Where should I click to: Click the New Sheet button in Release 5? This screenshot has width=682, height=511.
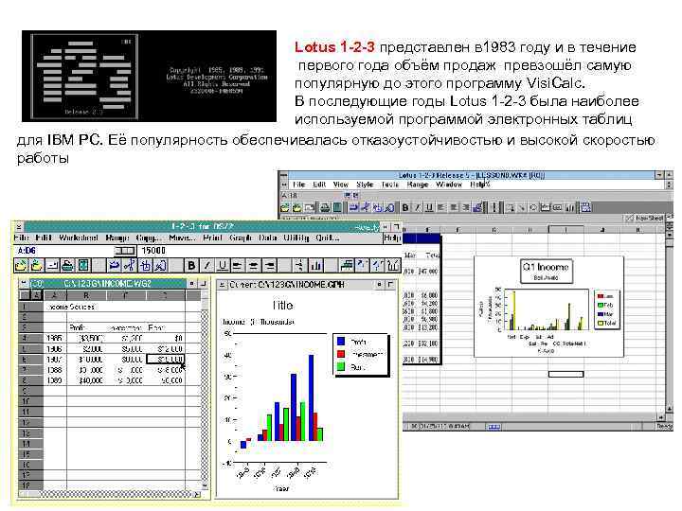click(646, 219)
